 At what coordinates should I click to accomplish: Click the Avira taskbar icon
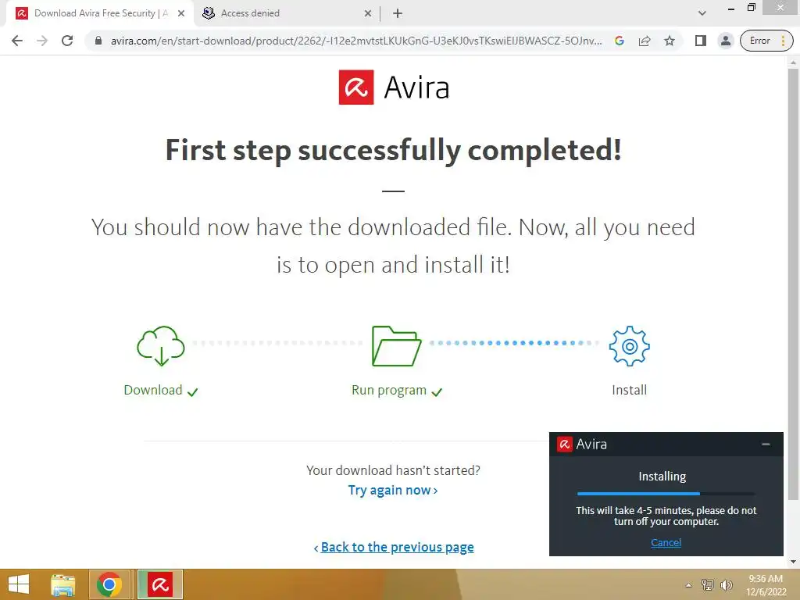[160, 584]
